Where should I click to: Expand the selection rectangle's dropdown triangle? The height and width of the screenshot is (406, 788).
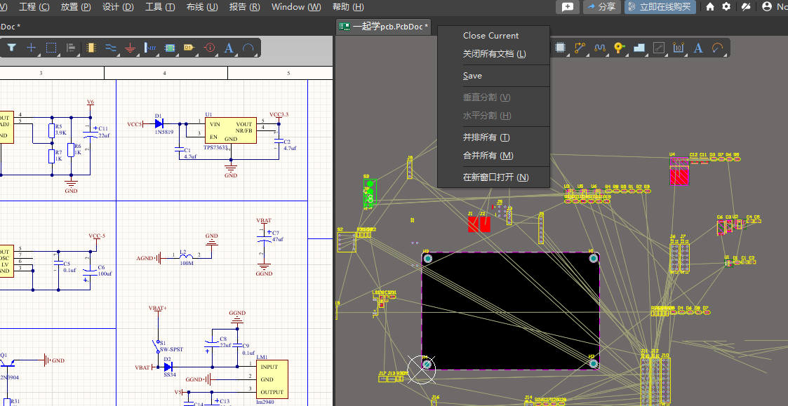tap(58, 54)
